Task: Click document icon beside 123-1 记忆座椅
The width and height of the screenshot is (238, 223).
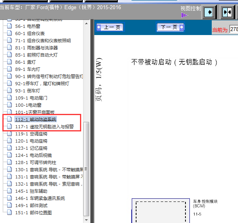Action: [10, 148]
